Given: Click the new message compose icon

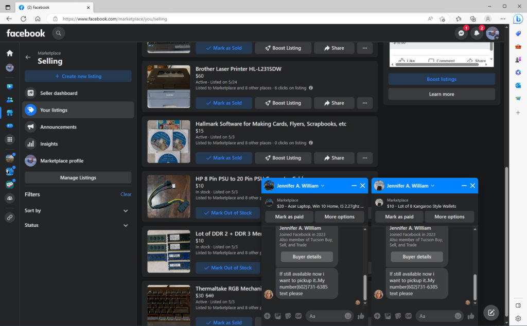Looking at the screenshot, I should tap(491, 312).
